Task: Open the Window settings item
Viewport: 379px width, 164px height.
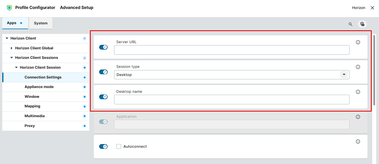Action: coord(46,97)
